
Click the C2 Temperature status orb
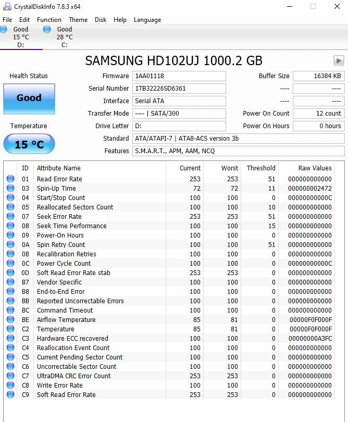(x=10, y=329)
